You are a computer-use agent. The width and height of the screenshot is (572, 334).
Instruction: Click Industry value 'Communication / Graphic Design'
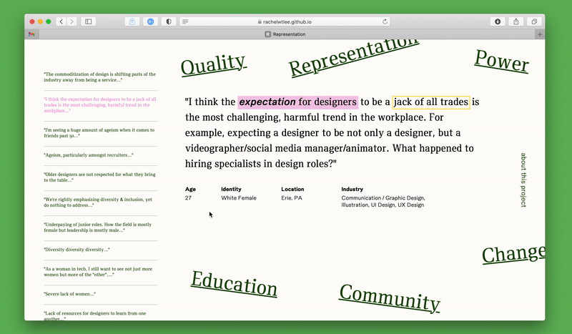tap(383, 198)
